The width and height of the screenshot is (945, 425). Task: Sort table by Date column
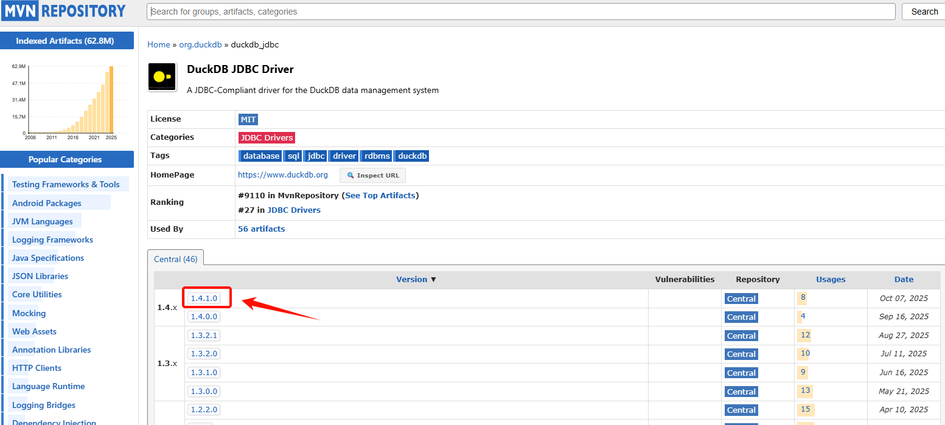(904, 280)
